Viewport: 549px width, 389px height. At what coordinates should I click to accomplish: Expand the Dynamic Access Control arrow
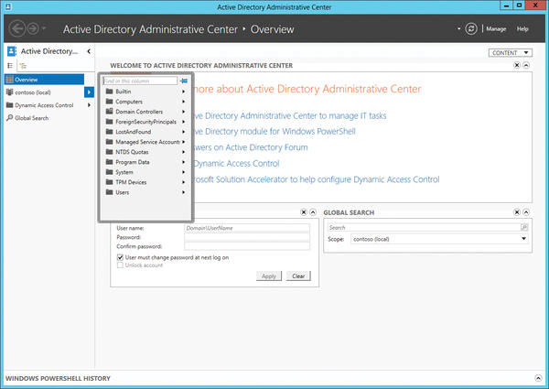tap(89, 105)
